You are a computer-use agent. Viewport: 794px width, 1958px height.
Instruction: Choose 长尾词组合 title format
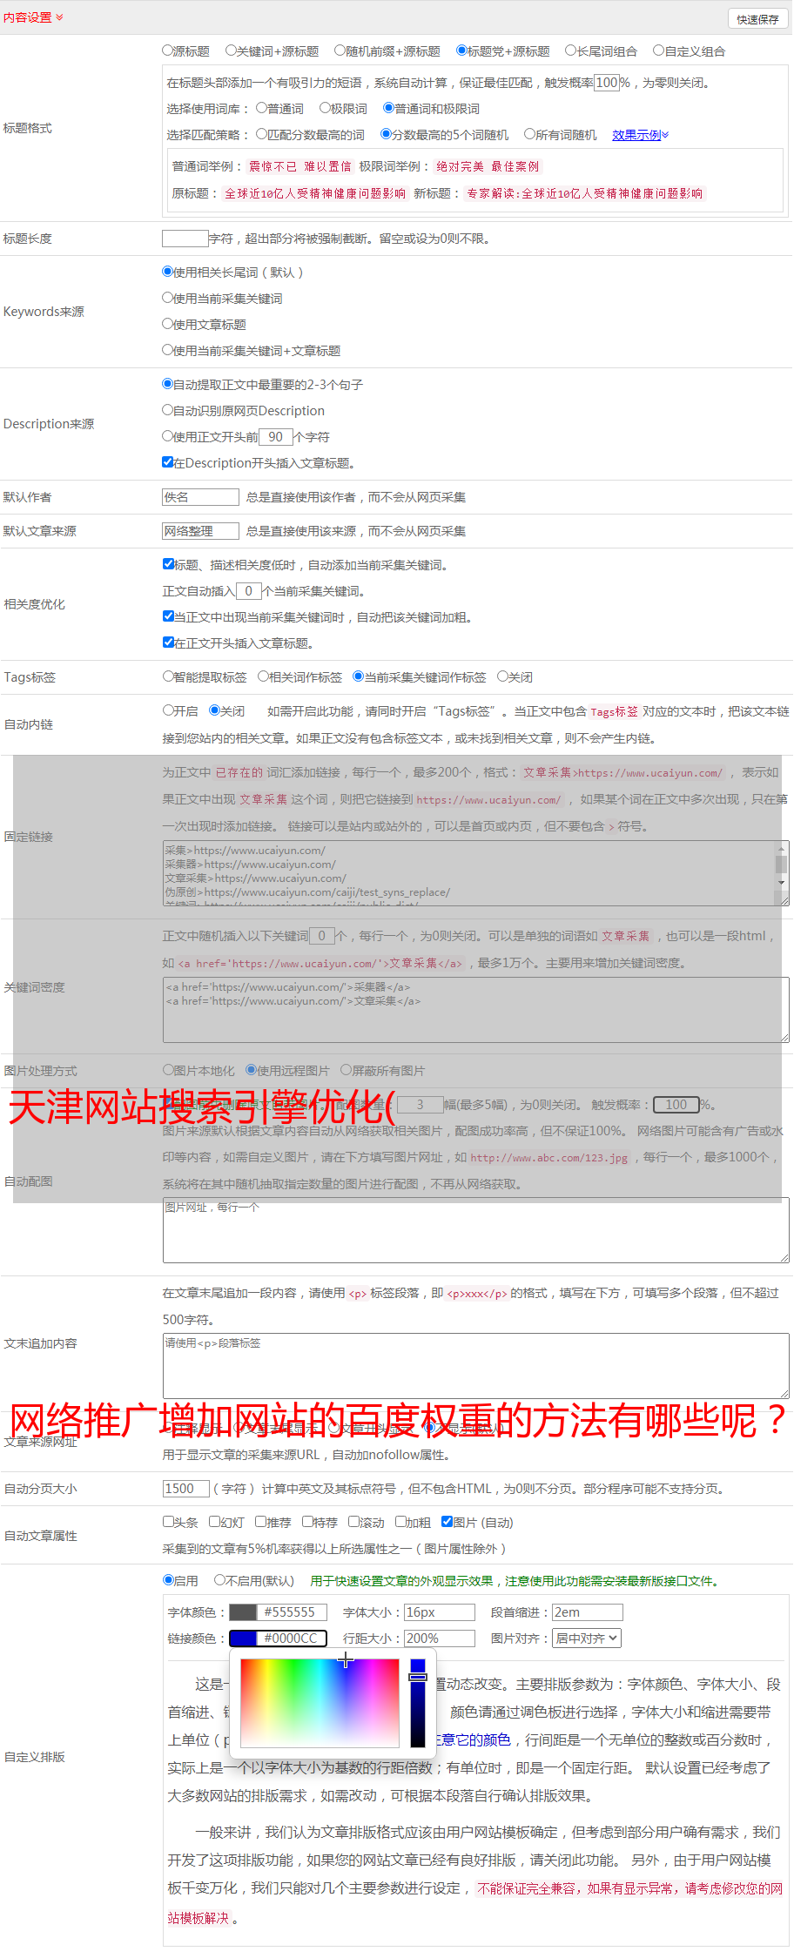click(571, 50)
